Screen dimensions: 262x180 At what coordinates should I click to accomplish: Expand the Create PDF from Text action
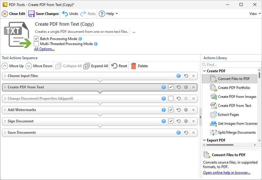point(5,87)
